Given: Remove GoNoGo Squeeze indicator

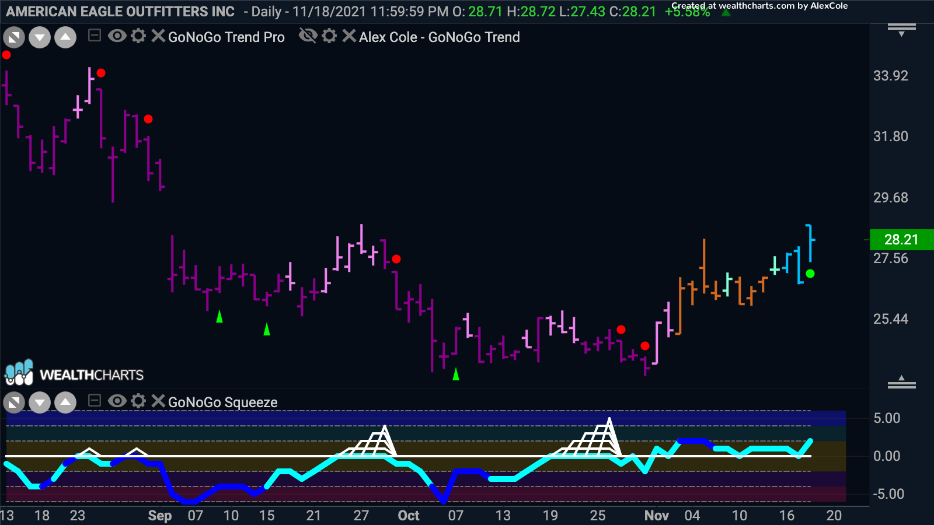Looking at the screenshot, I should [158, 401].
